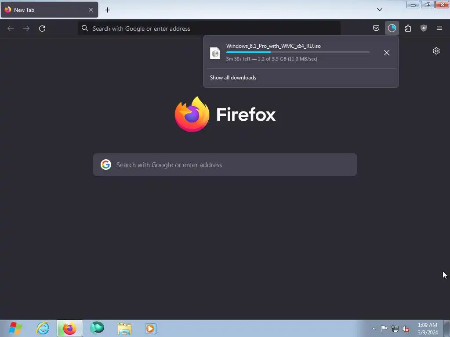Reload the current page
450x337 pixels.
point(42,29)
